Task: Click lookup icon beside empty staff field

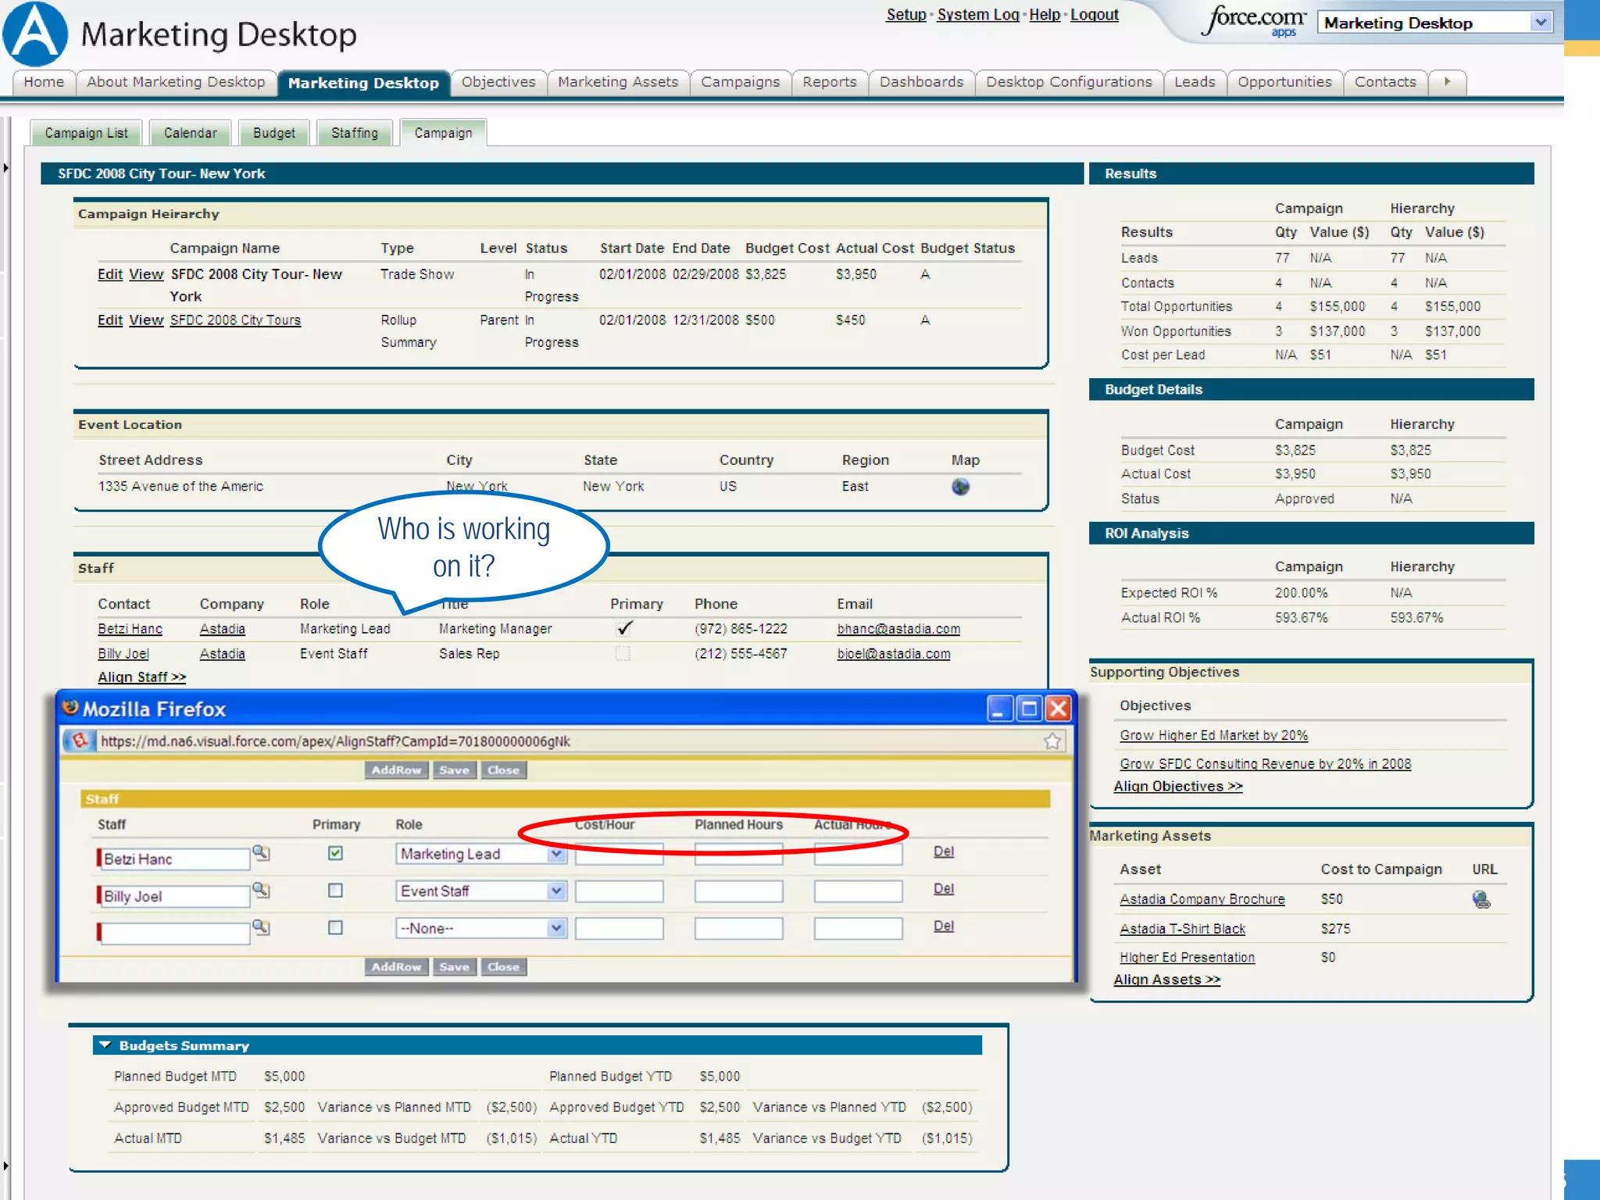Action: [x=261, y=927]
